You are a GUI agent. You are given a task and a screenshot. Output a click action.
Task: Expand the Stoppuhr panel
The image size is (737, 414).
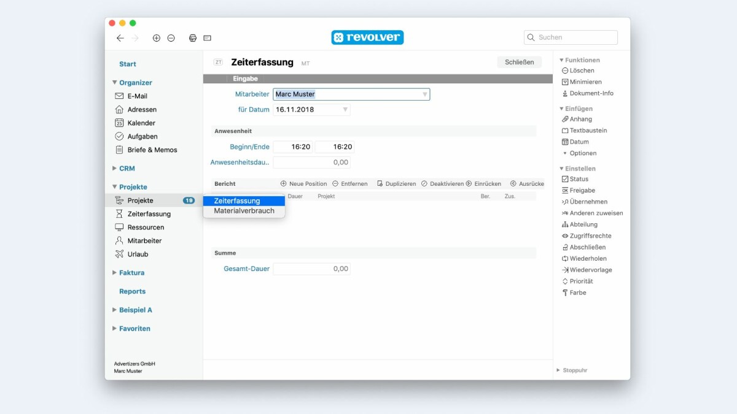tap(574, 370)
